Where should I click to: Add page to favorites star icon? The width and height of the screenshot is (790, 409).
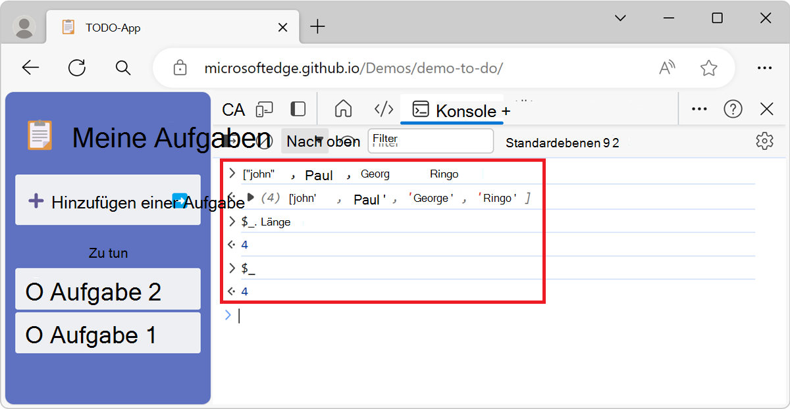pos(708,68)
